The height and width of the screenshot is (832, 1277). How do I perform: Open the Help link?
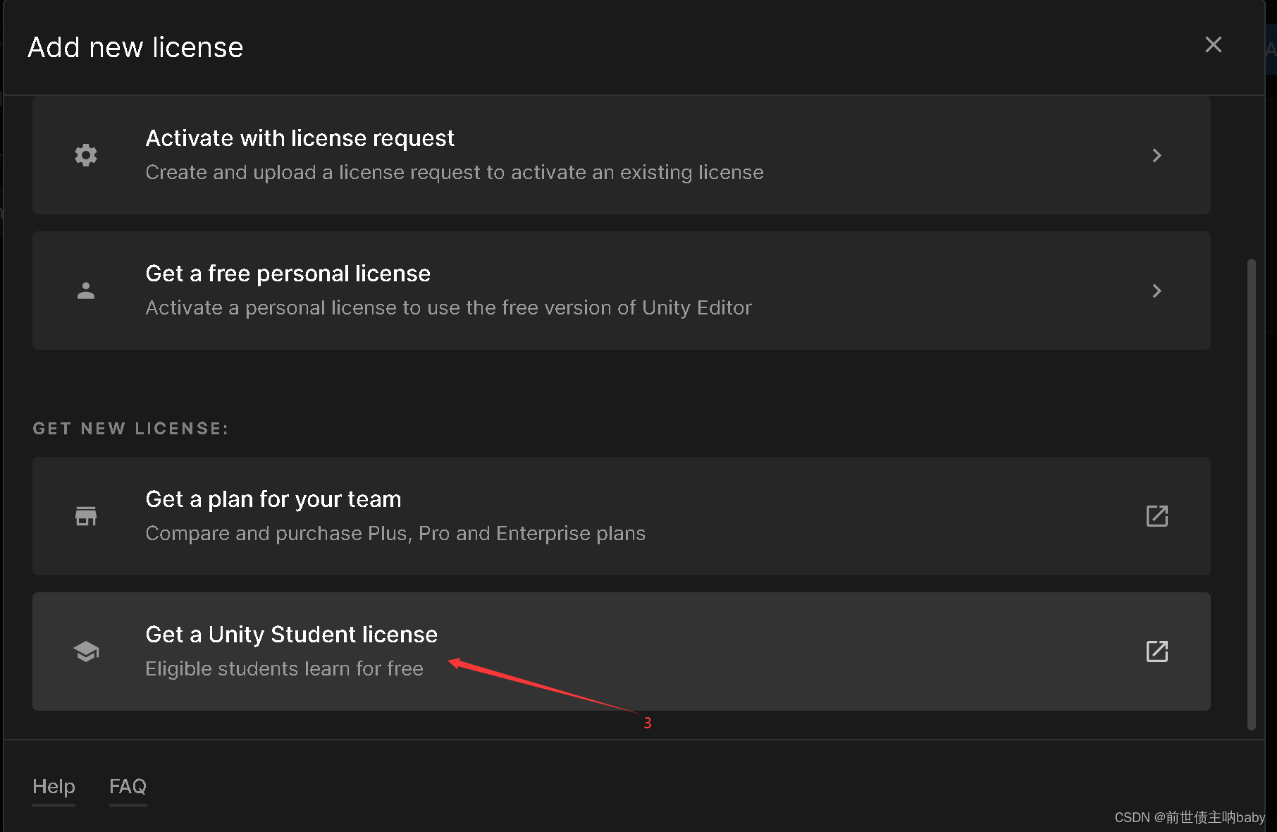coord(54,786)
